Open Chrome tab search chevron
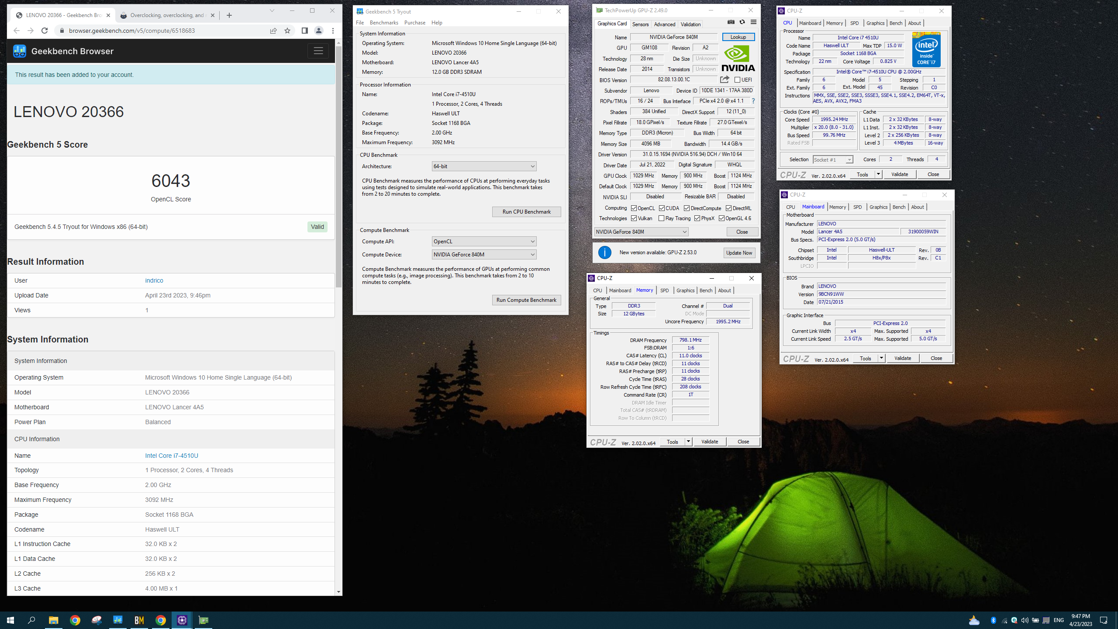The height and width of the screenshot is (629, 1118). pos(272,11)
